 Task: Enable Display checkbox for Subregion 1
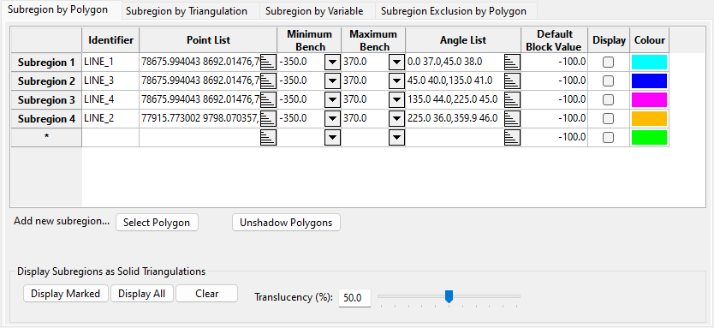[x=608, y=62]
